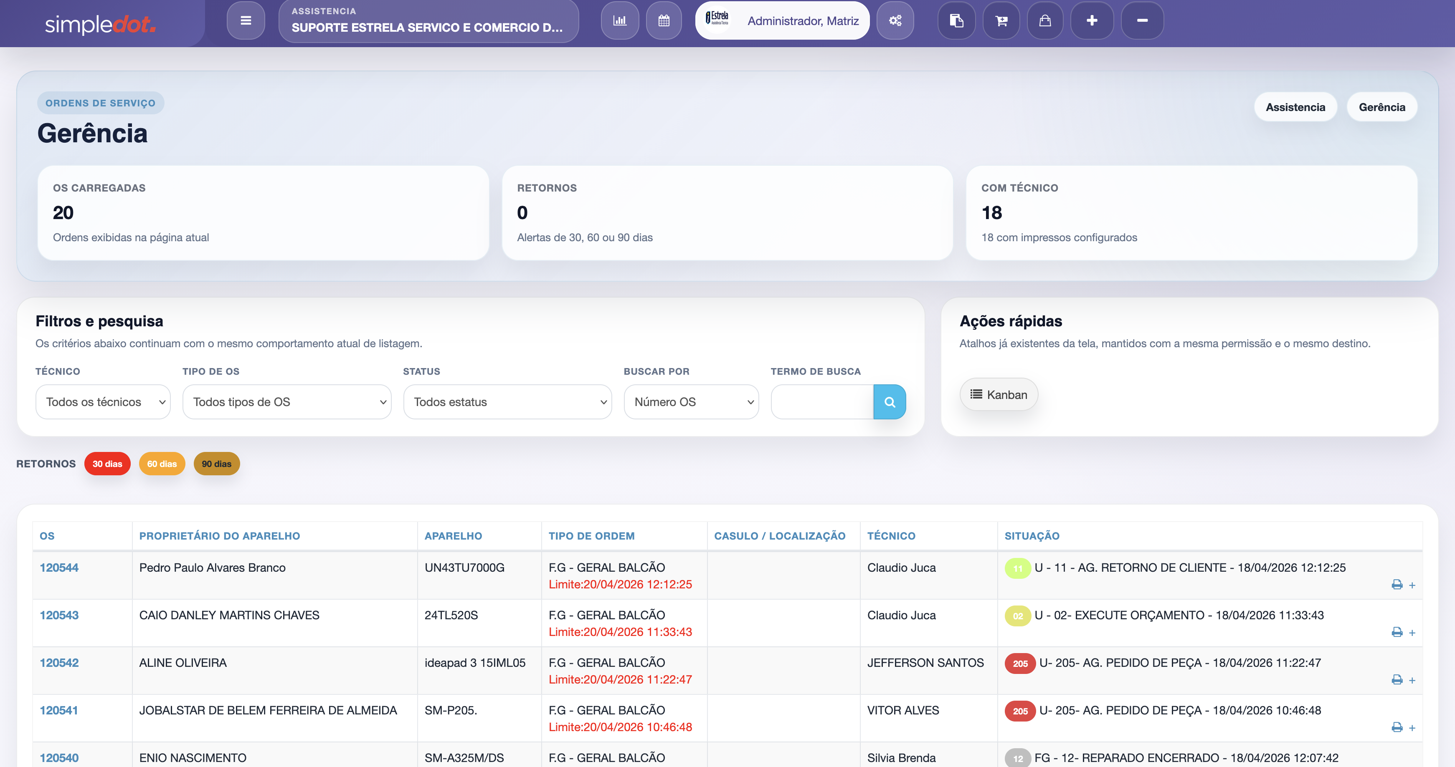Open the calendar icon in header
Viewport: 1455px width, 767px height.
click(664, 21)
